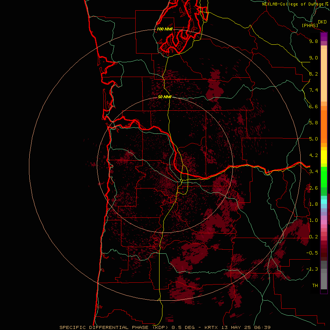Click the 8.2 value on the color scale
The image size is (330, 330).
[x=313, y=74]
